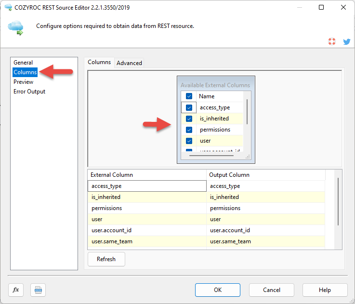Viewport: 355px width, 304px height.
Task: Open the Twitter bird icon
Action: pos(347,41)
